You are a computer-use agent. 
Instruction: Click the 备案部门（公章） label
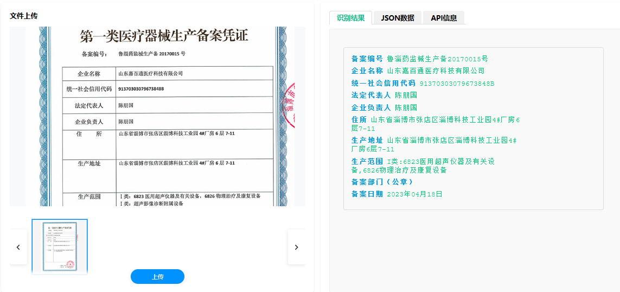pyautogui.click(x=382, y=182)
